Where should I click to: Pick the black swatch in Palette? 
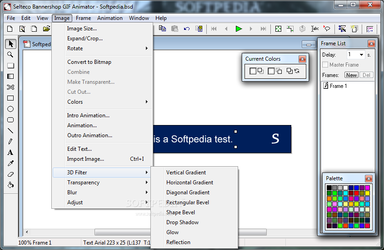(x=329, y=187)
